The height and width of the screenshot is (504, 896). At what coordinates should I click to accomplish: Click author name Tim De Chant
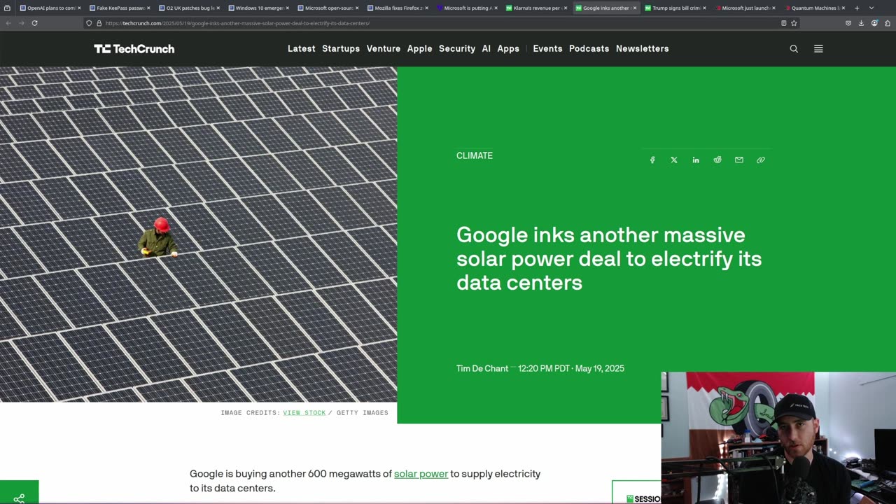click(482, 369)
